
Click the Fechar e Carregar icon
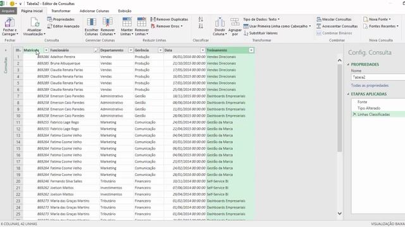tap(9, 23)
